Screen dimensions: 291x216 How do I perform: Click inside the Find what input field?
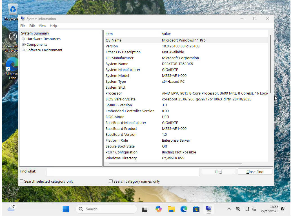coord(123,171)
